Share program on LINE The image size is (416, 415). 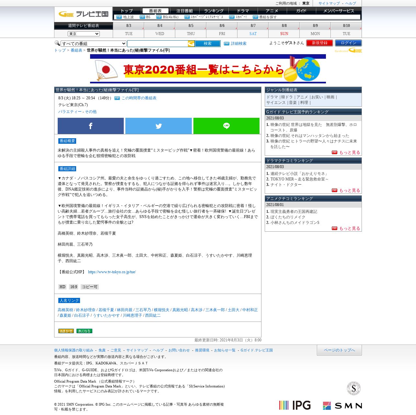pyautogui.click(x=226, y=126)
